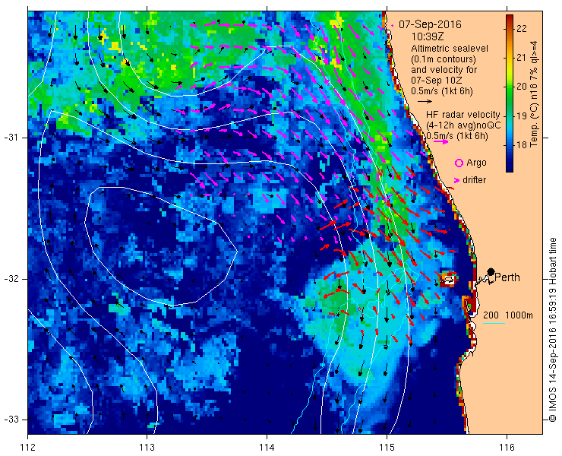
Task: Click the 116 longitude axis label
Action: pos(507,448)
